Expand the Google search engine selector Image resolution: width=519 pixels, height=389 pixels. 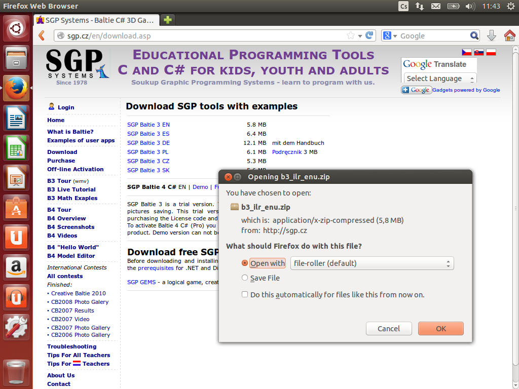pyautogui.click(x=389, y=36)
